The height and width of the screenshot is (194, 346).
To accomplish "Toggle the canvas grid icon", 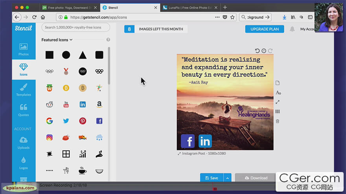I will 278,112.
